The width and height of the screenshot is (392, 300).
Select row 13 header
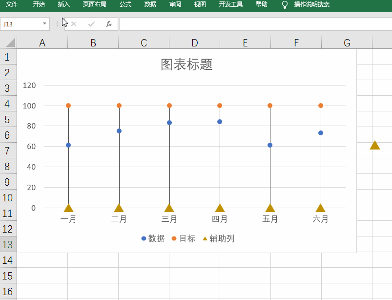pos(7,244)
